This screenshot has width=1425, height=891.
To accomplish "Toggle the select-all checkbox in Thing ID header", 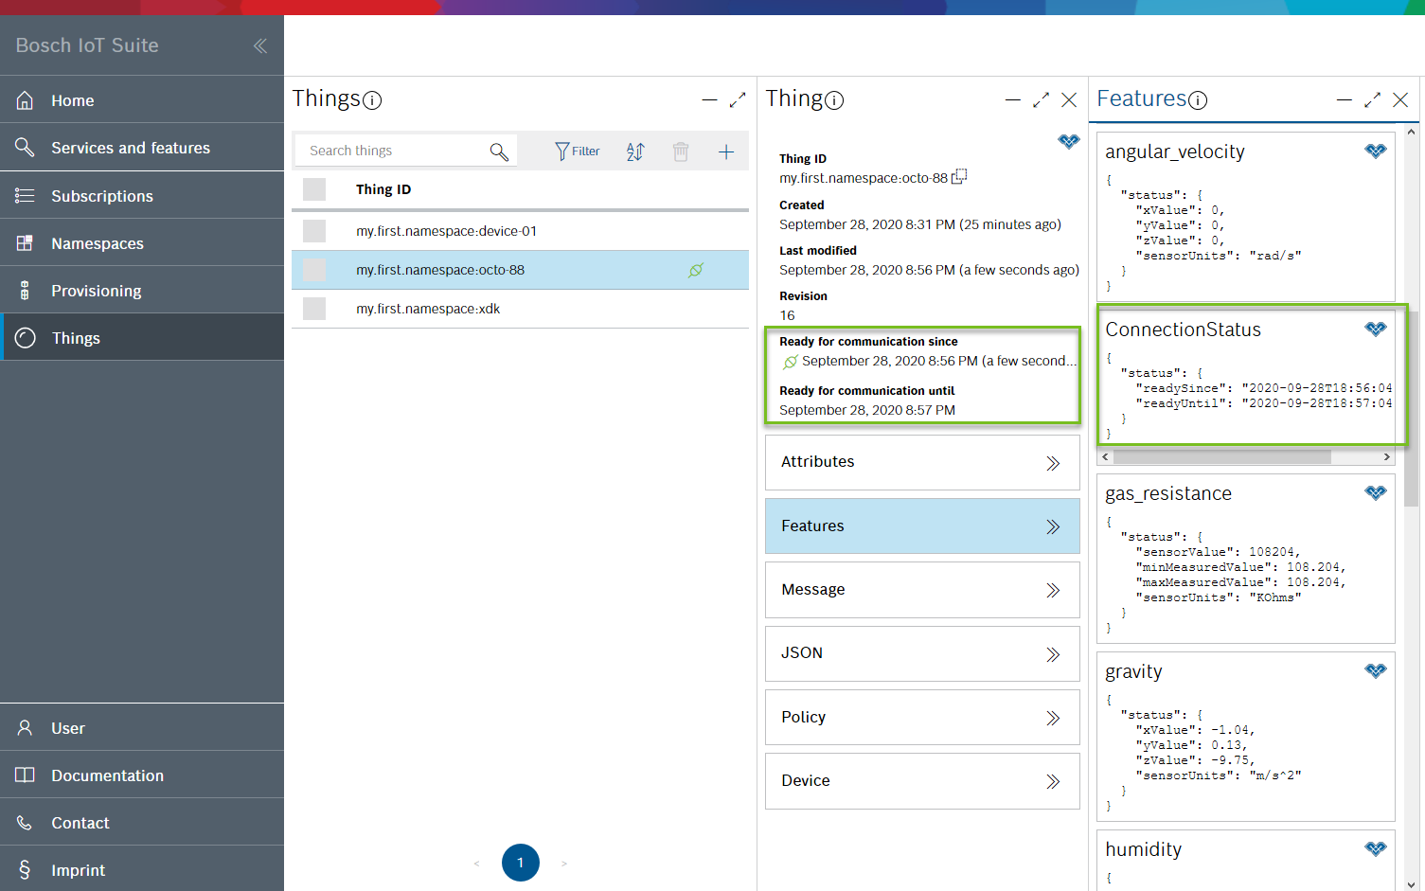I will [314, 189].
